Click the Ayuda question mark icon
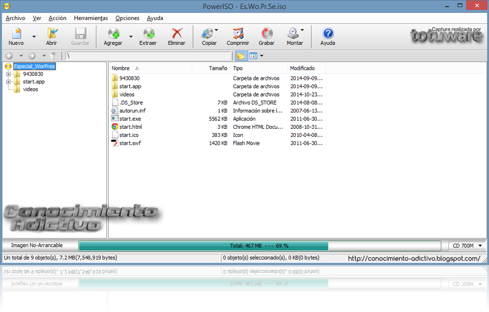489x312 pixels. coord(328,33)
